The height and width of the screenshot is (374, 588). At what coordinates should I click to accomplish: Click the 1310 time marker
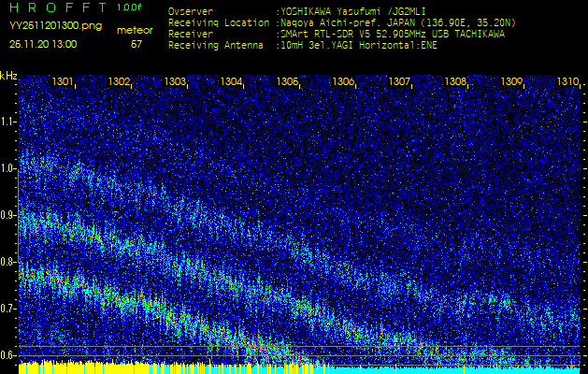point(567,81)
